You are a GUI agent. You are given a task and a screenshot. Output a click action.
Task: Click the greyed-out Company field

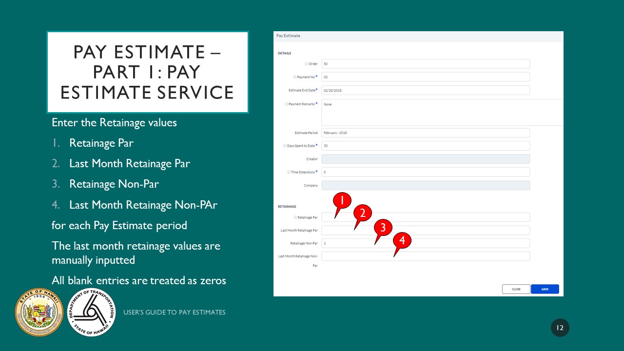pyautogui.click(x=426, y=185)
